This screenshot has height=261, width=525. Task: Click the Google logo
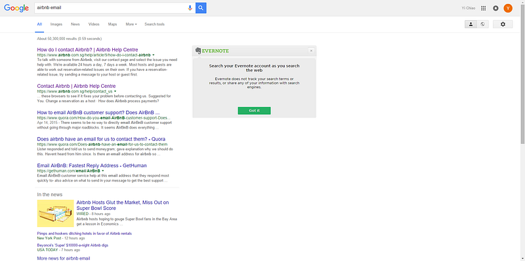16,8
